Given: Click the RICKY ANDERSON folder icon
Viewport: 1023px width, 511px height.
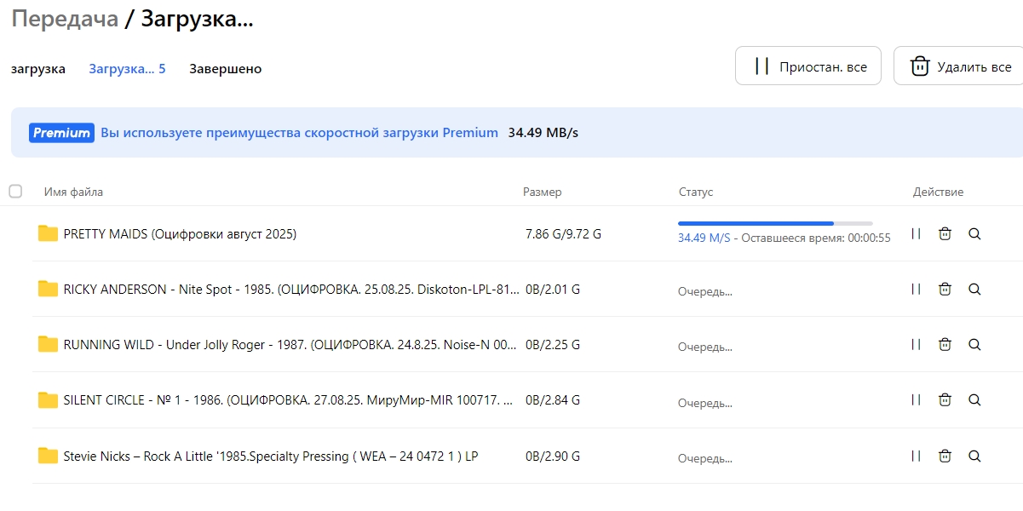Looking at the screenshot, I should (48, 289).
